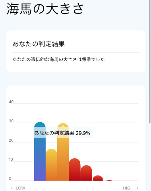Click the 30 y-axis gridline label
Viewport: 151px width, 191px height.
pyautogui.click(x=11, y=121)
